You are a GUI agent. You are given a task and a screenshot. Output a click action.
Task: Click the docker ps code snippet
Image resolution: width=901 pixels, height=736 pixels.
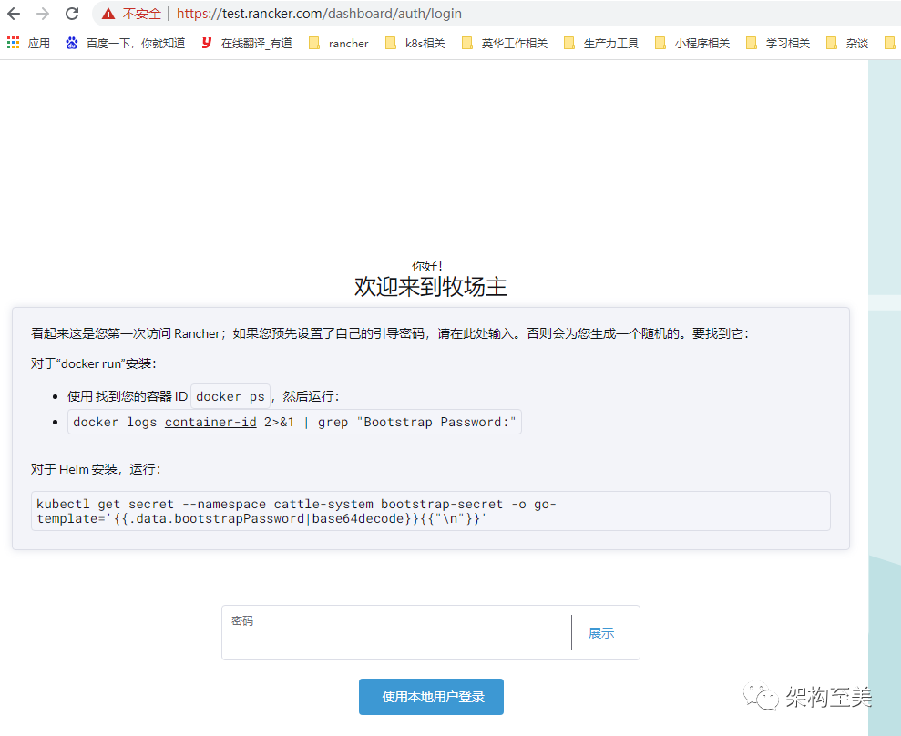[x=230, y=396]
